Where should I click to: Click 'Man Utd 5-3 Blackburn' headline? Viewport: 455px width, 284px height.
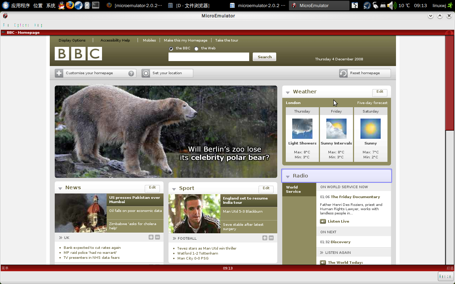coord(243,211)
